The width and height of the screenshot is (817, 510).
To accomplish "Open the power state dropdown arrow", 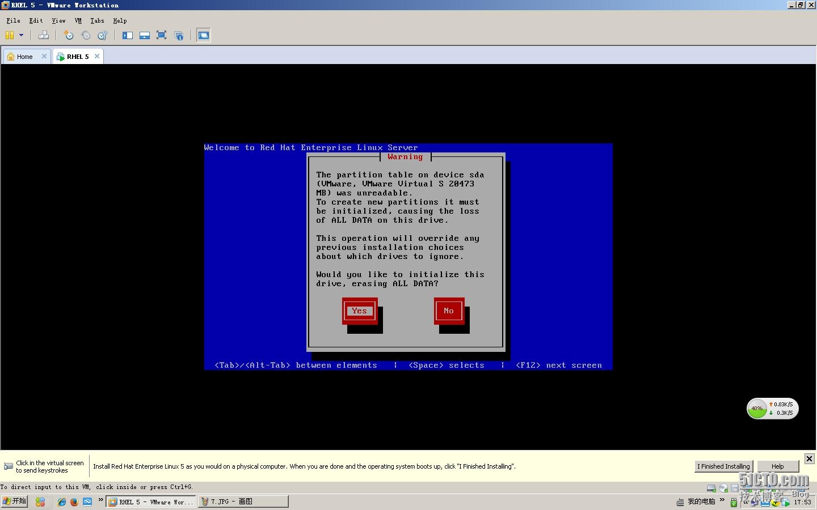I will pyautogui.click(x=22, y=35).
